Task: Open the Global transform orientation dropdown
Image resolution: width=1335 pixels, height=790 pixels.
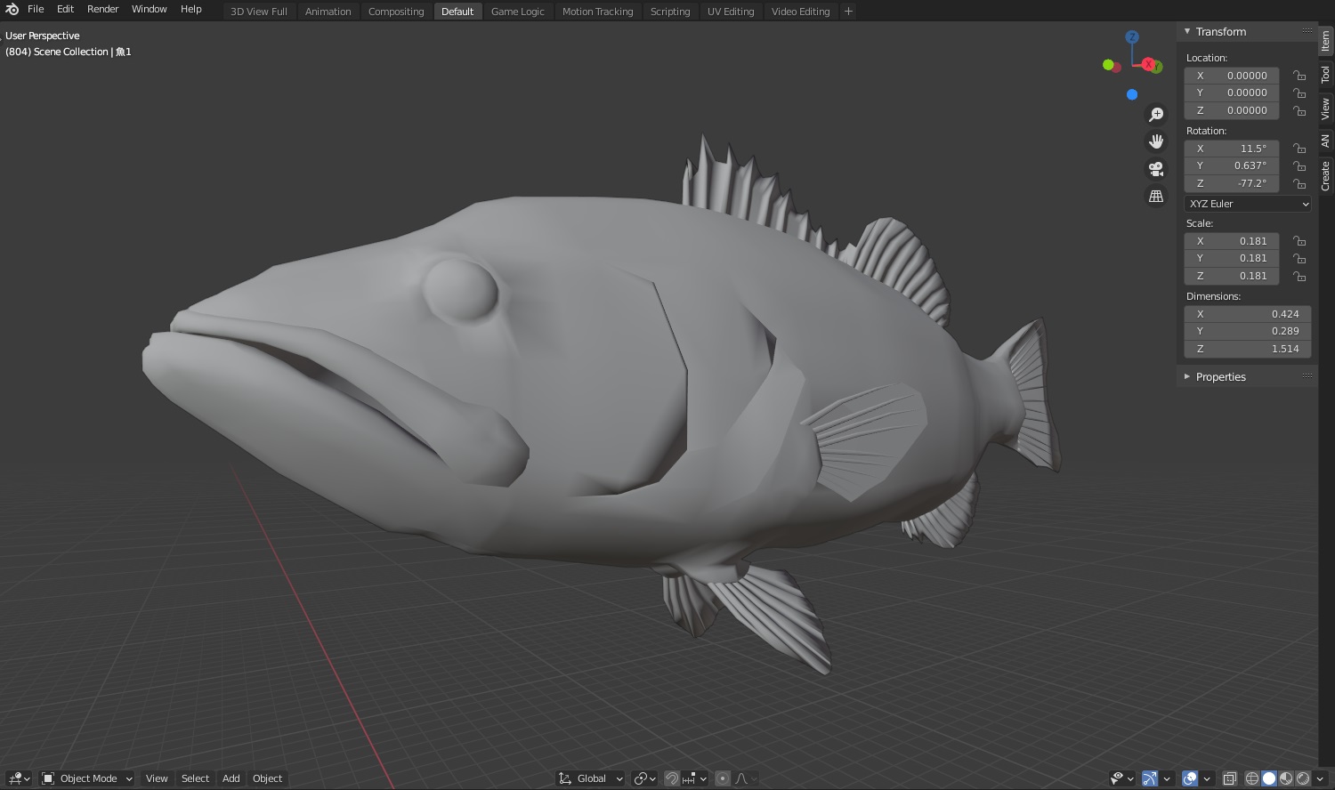Action: tap(591, 778)
